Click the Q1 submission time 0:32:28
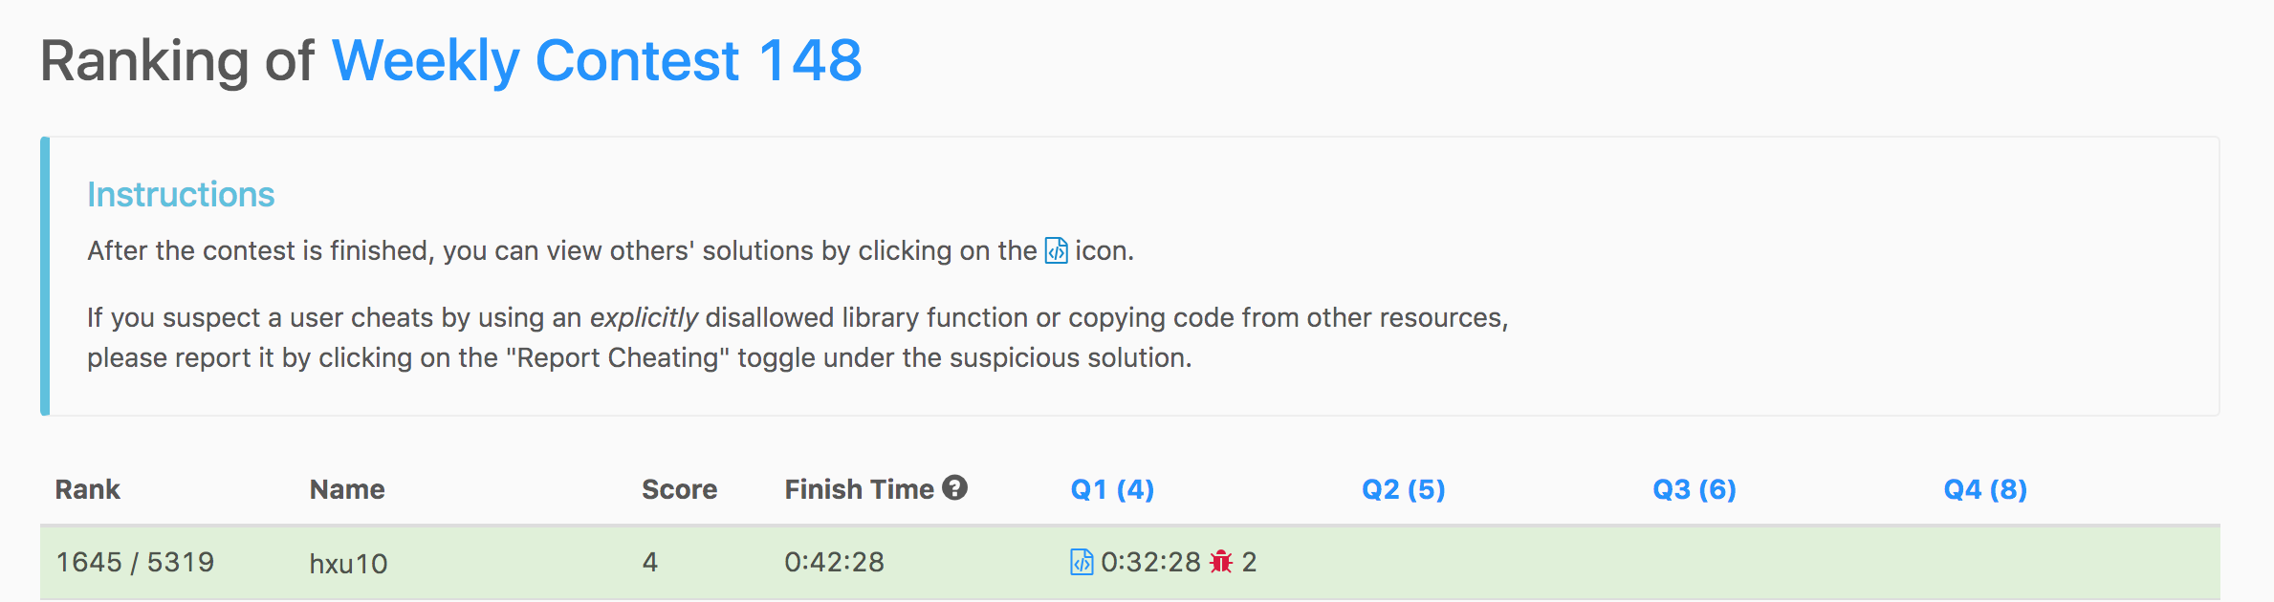The width and height of the screenshot is (2274, 602). coord(1150,562)
